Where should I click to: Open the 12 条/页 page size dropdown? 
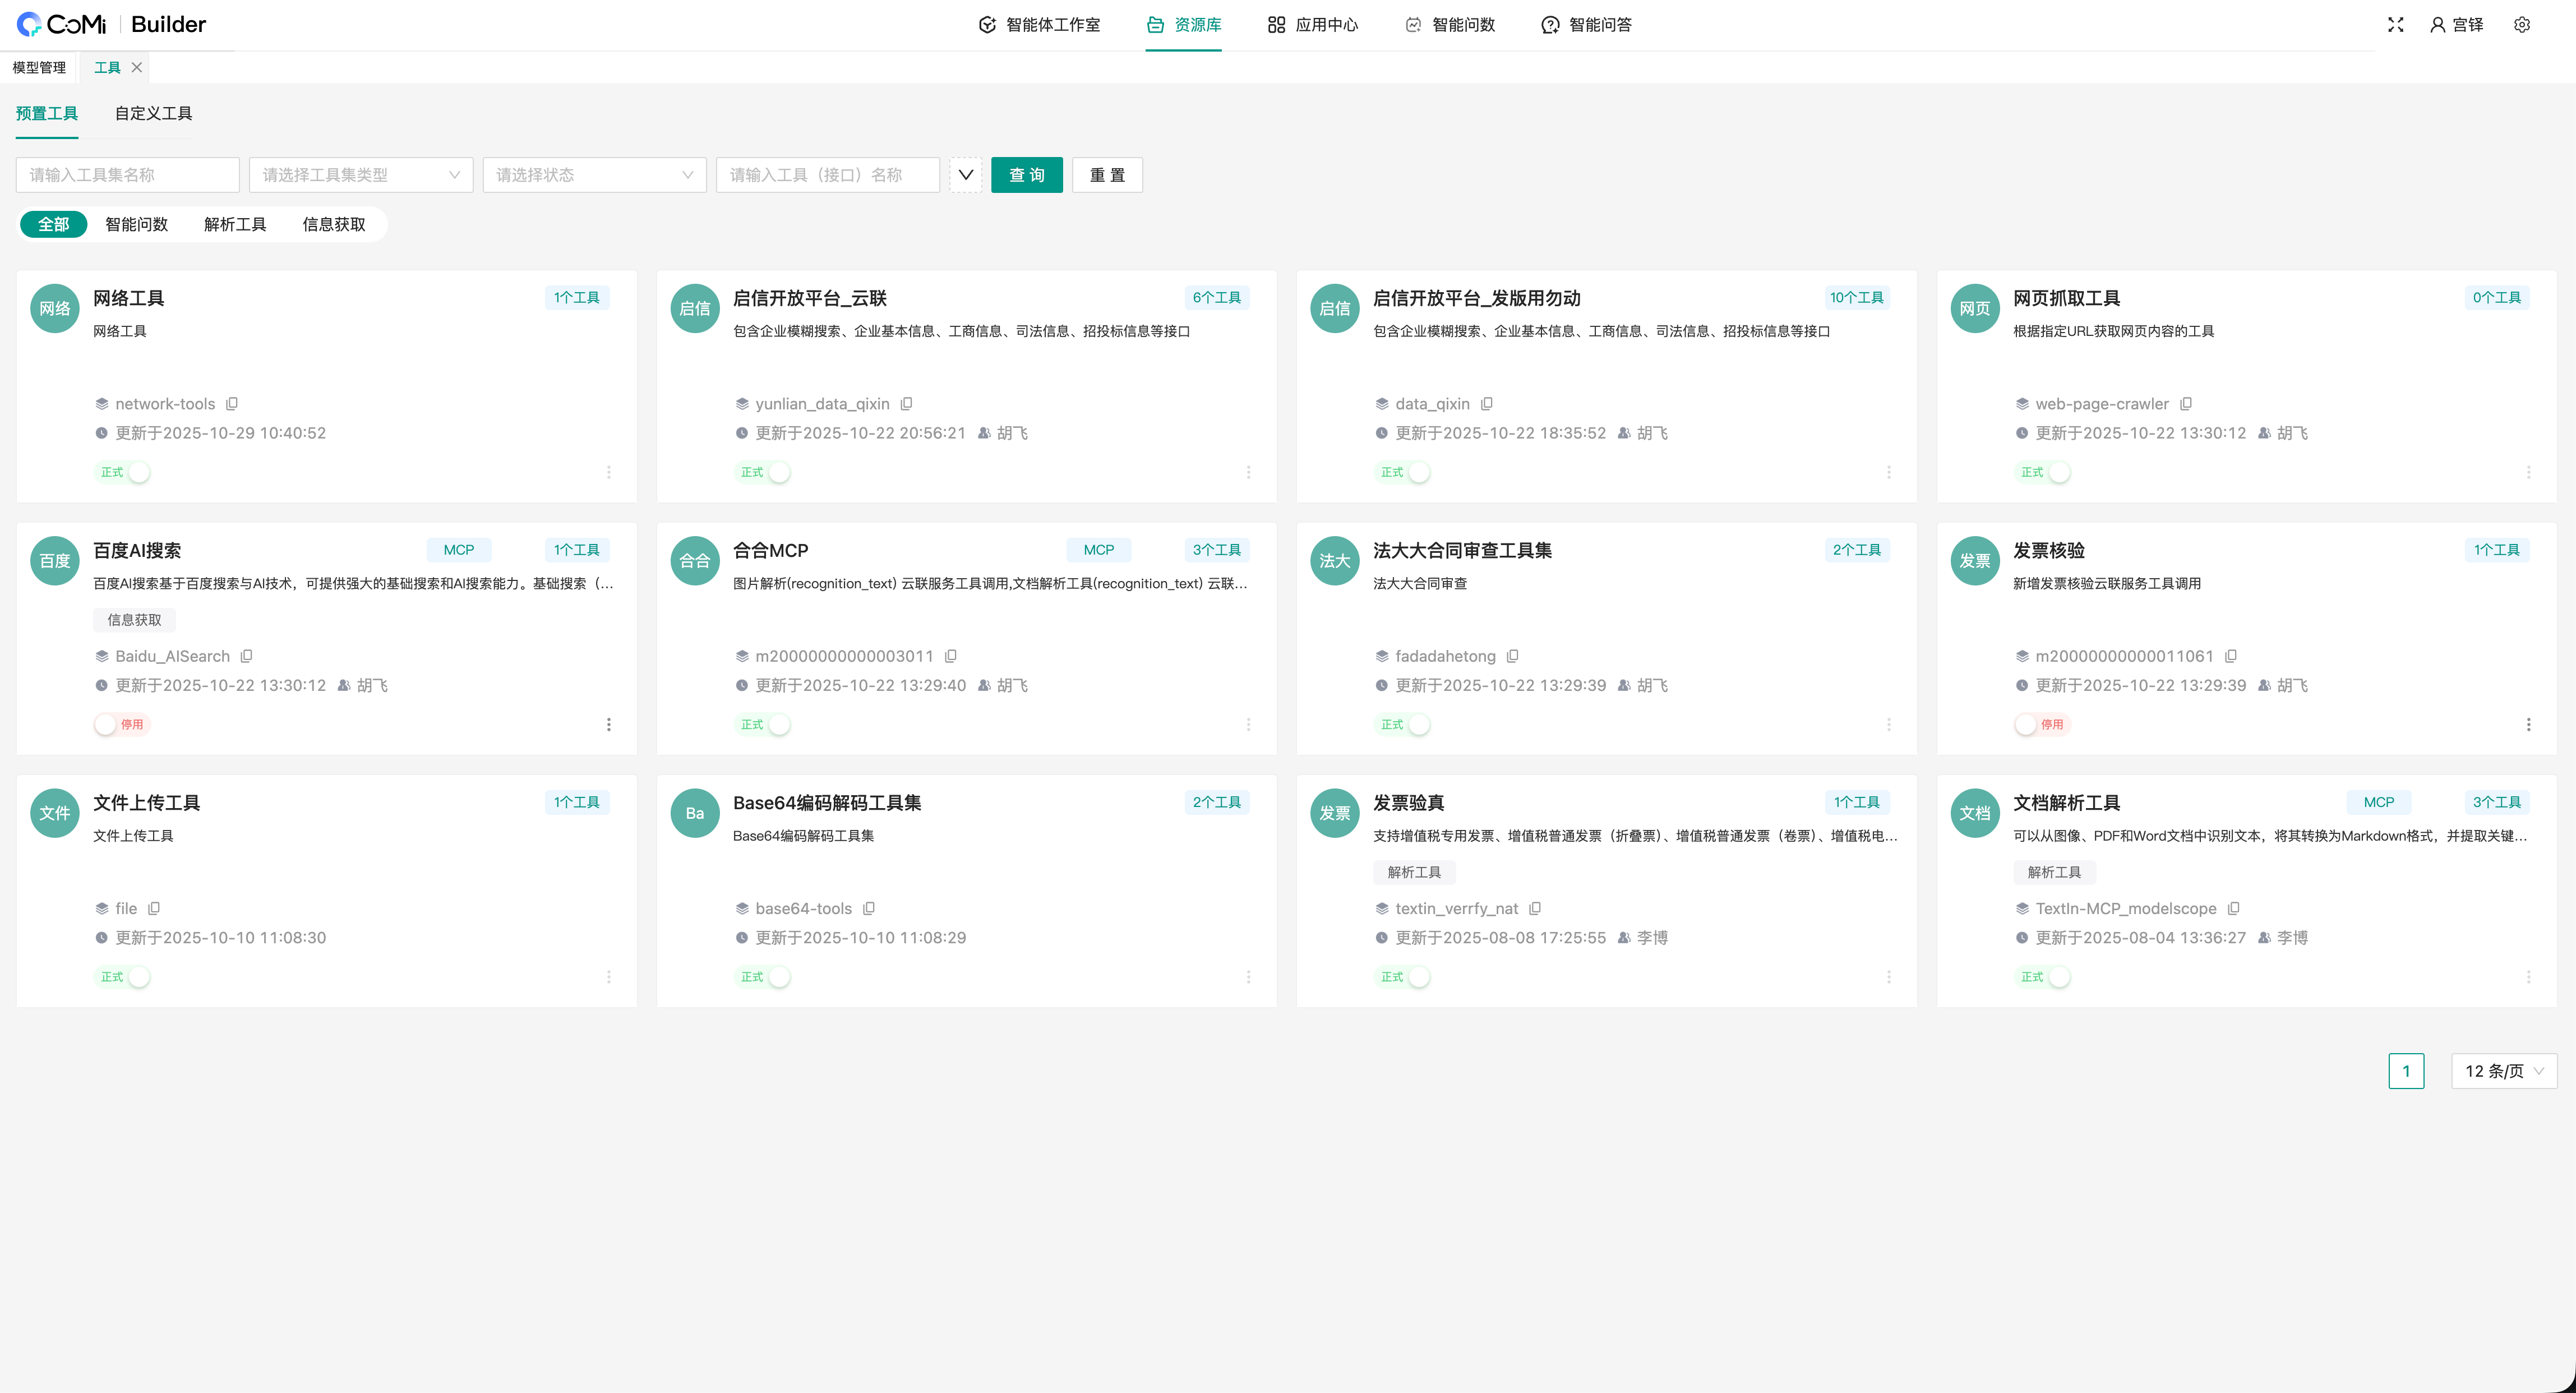2504,1071
